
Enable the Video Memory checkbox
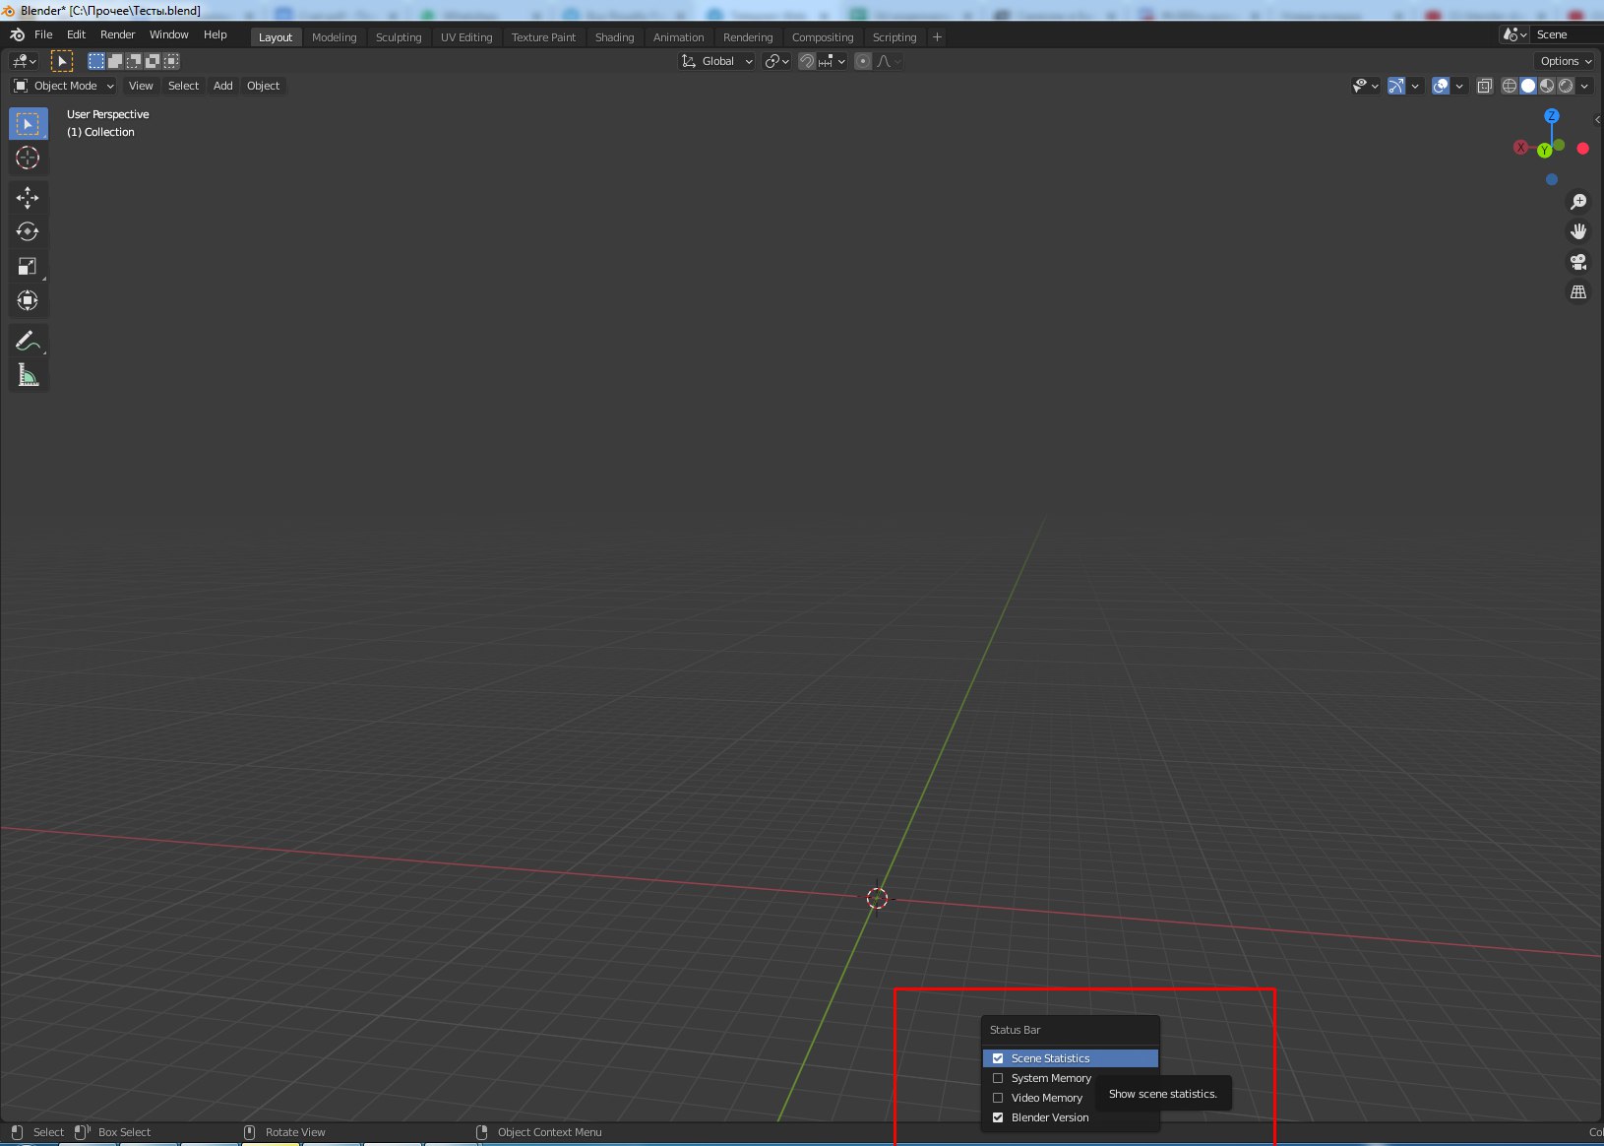[x=998, y=1098]
